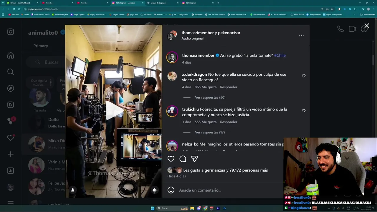Switch to the last '(6) Instagram' tab
The height and width of the screenshot is (212, 377).
point(198,3)
